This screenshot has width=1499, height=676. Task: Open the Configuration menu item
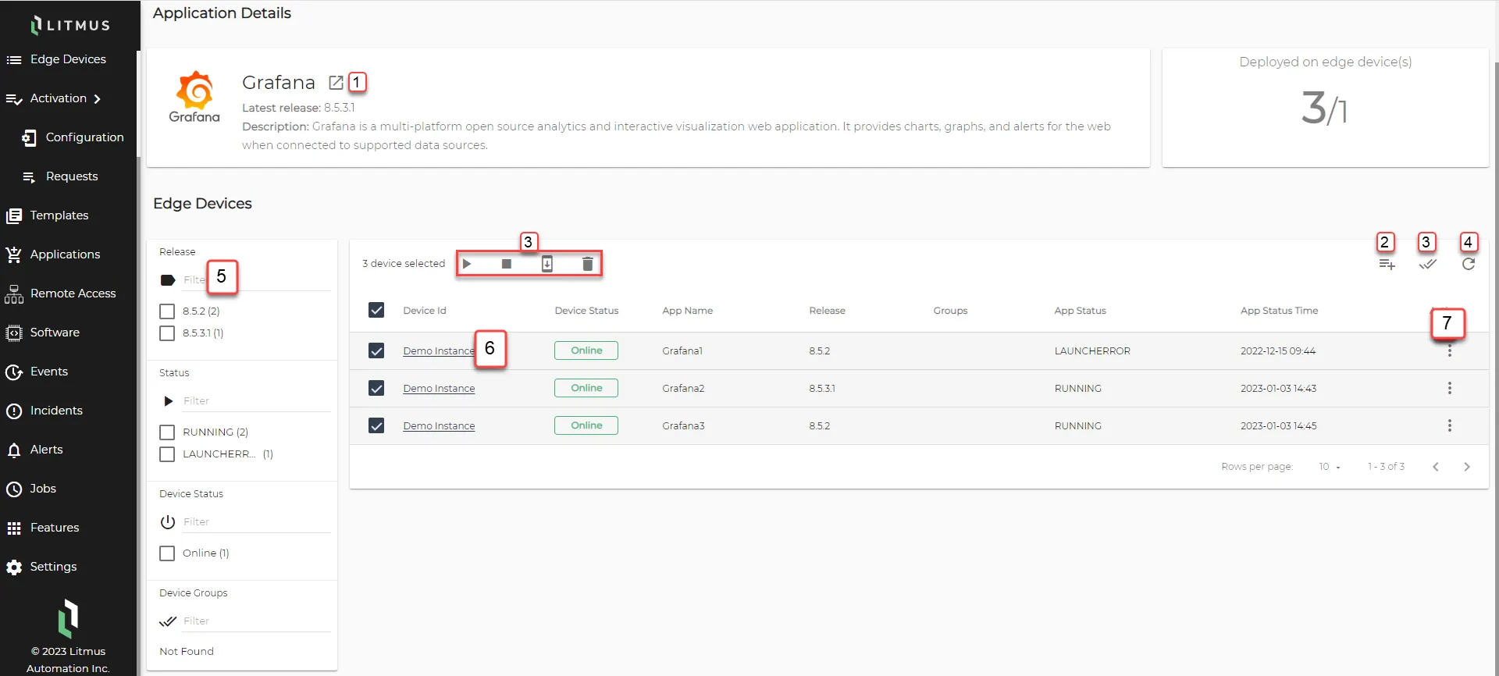[x=84, y=137]
